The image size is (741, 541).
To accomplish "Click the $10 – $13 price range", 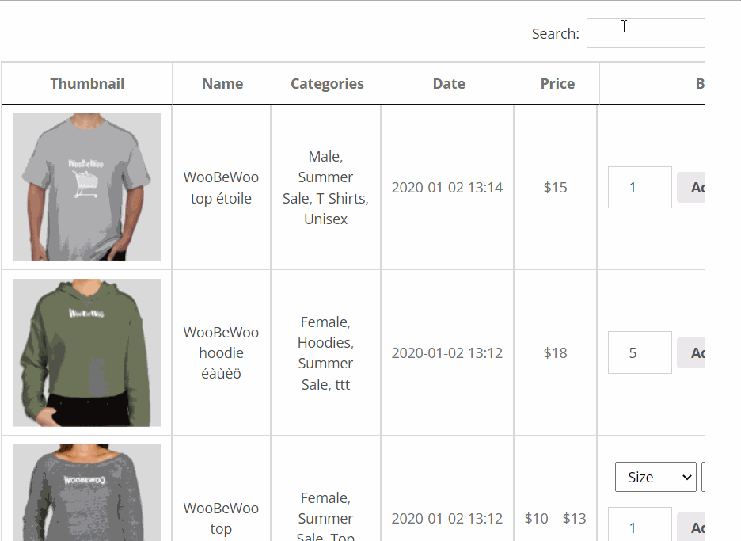I will pyautogui.click(x=555, y=518).
